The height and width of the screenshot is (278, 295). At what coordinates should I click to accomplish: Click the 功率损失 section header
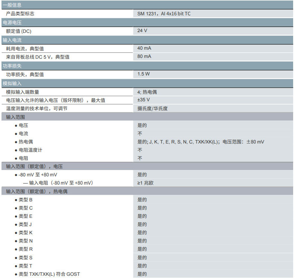pyautogui.click(x=12, y=66)
